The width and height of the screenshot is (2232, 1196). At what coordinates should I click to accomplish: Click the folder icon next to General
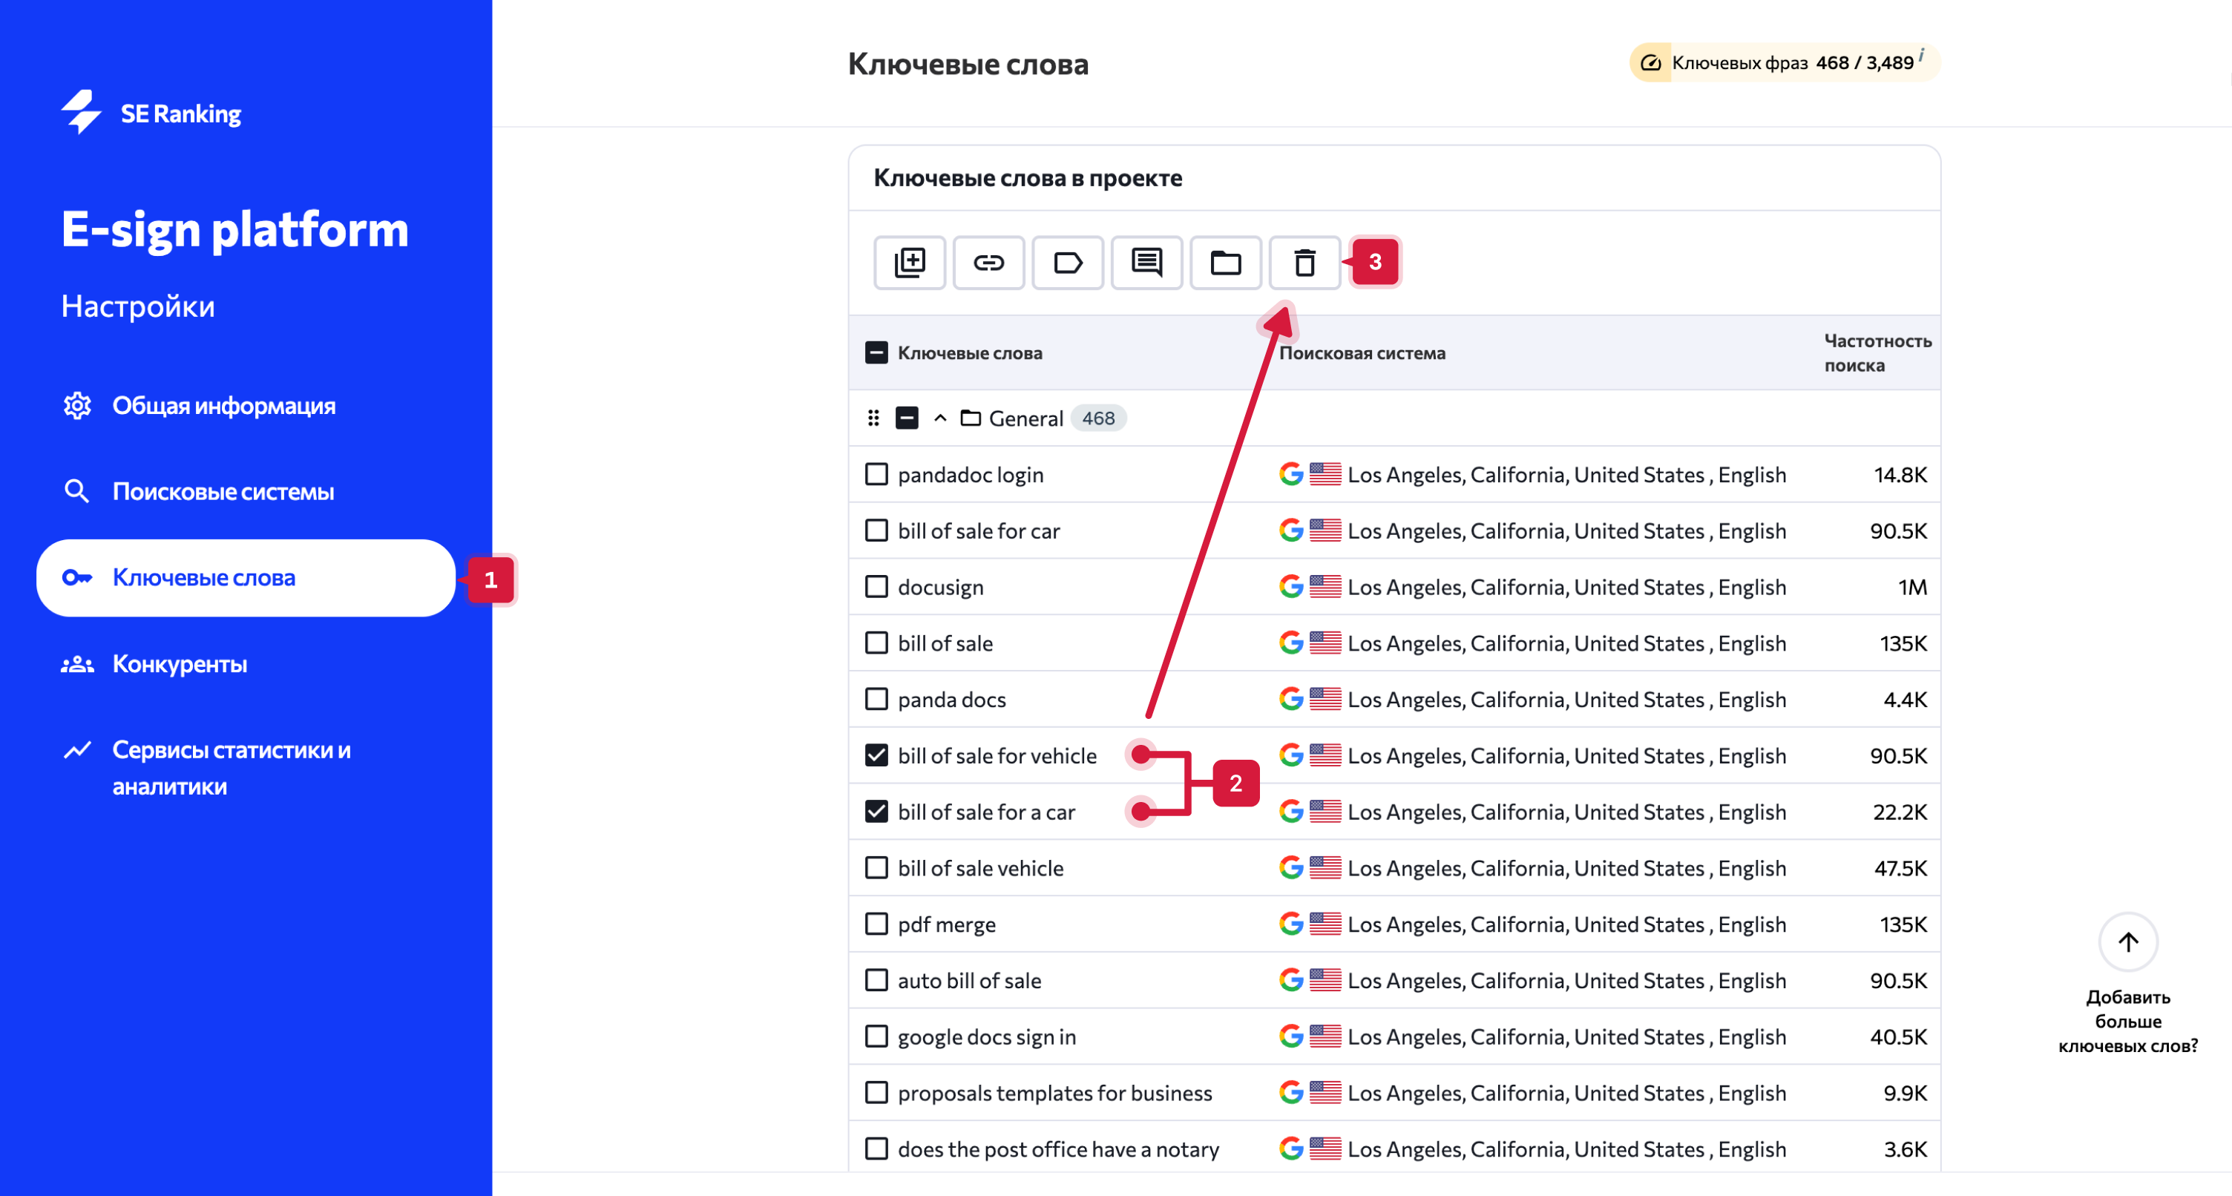(971, 418)
